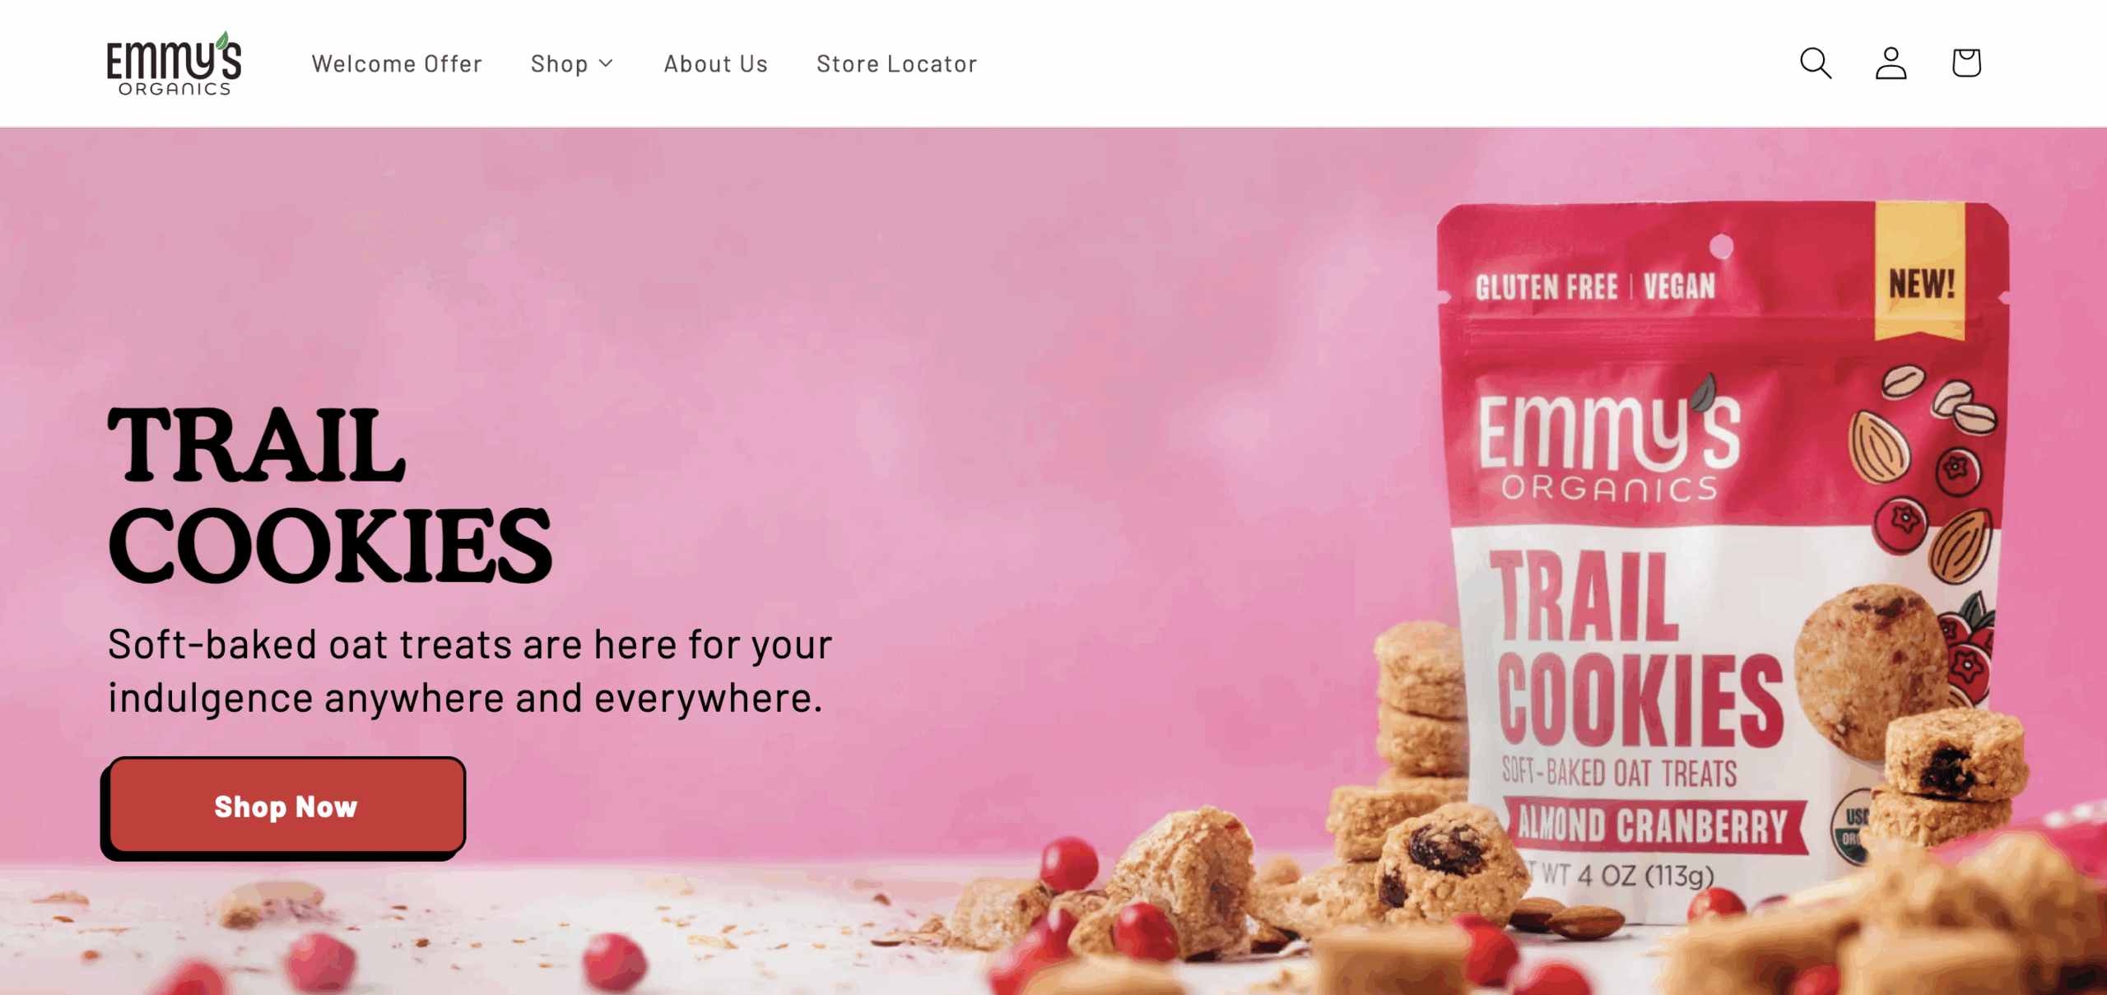Click the yellow NEW! ribbon on bag

click(x=1920, y=272)
